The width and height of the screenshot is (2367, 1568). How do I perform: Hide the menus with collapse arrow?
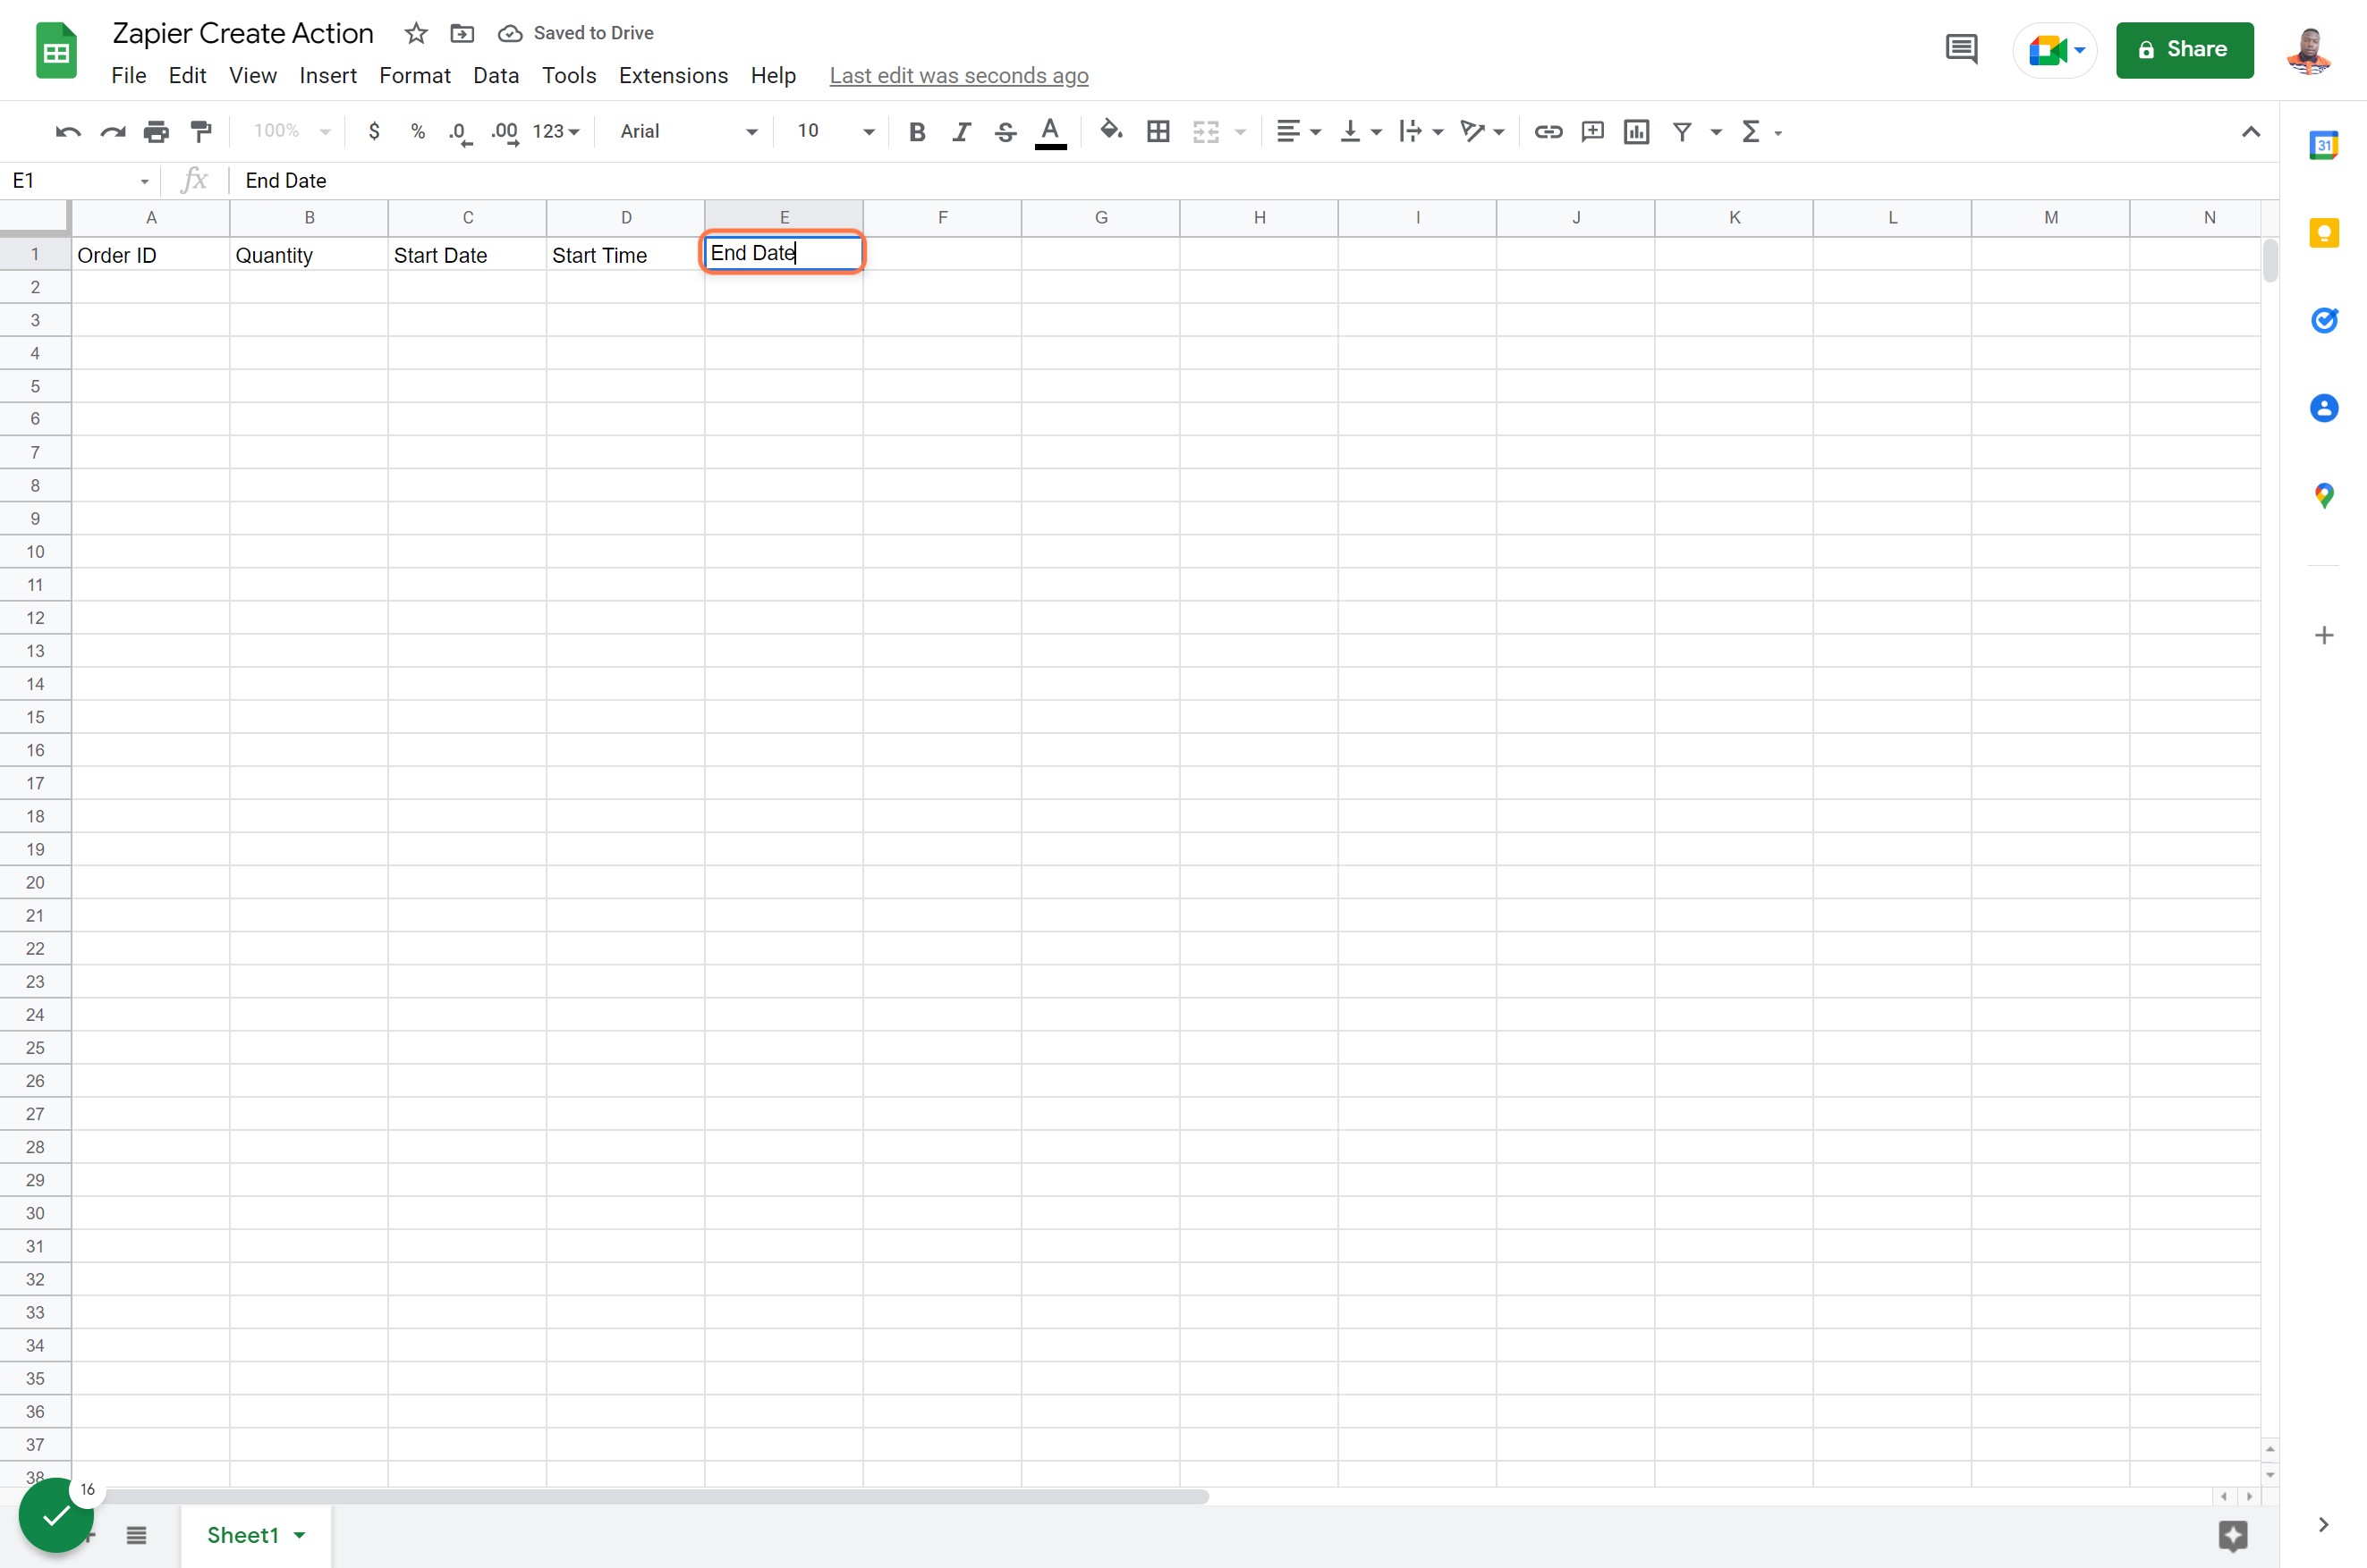click(2251, 131)
